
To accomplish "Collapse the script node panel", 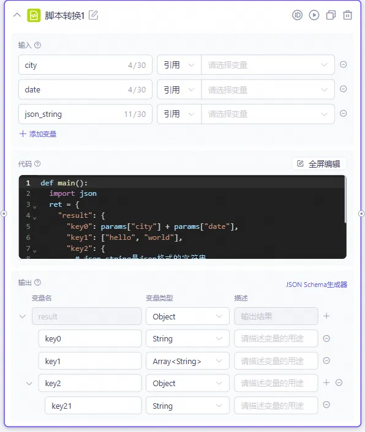I will pos(17,15).
